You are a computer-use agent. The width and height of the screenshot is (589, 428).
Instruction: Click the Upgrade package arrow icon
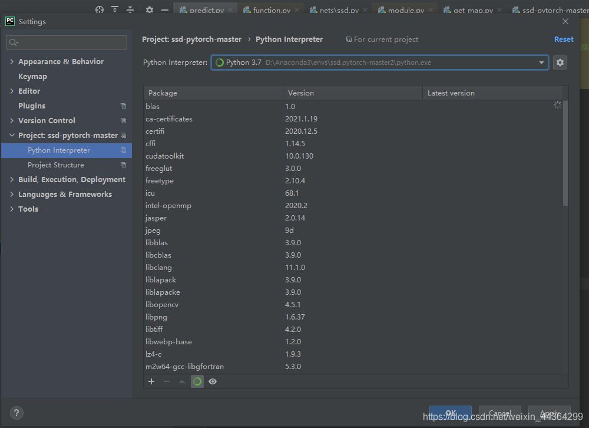pos(181,381)
